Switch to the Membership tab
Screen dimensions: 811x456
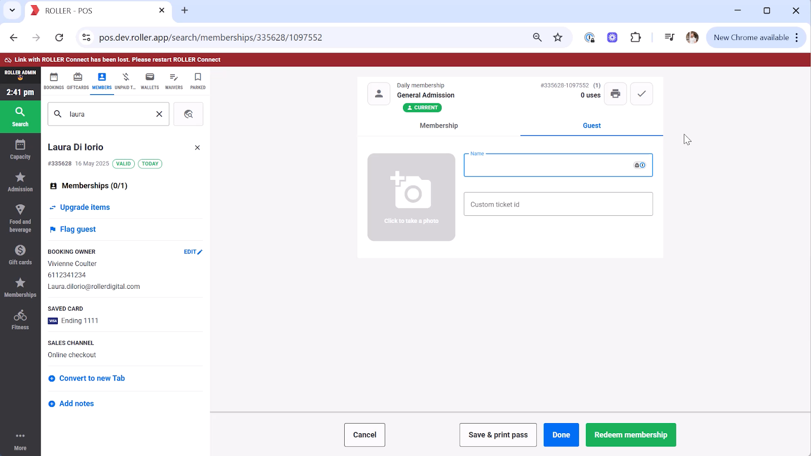(x=438, y=126)
